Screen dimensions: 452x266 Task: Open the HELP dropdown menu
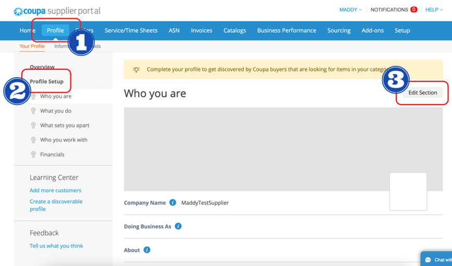tap(434, 10)
